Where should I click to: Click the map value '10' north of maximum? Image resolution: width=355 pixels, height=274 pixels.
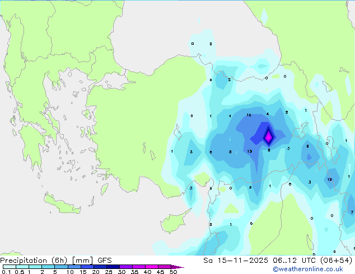249,115
